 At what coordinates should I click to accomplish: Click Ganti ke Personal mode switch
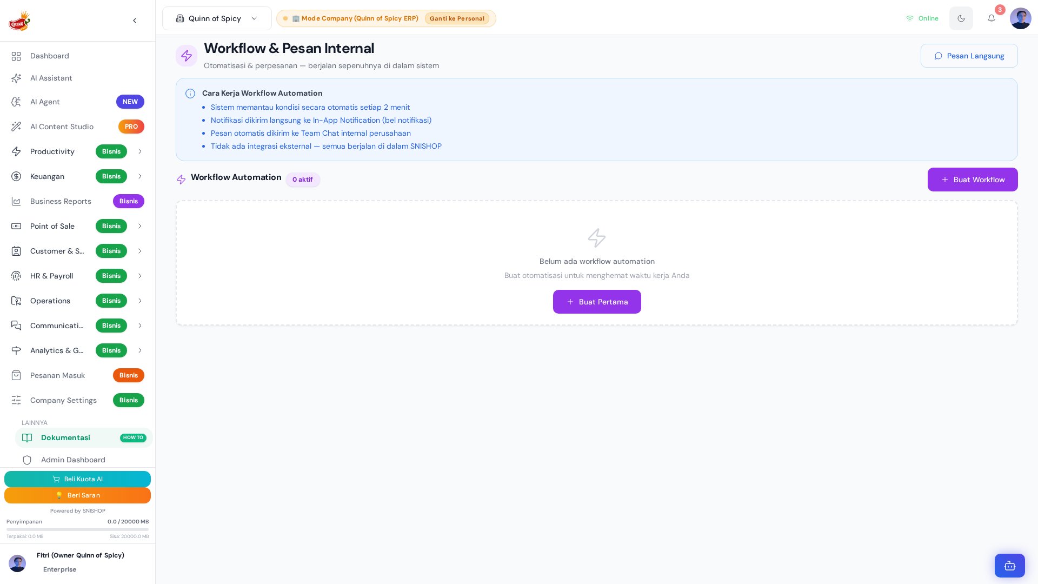(457, 18)
